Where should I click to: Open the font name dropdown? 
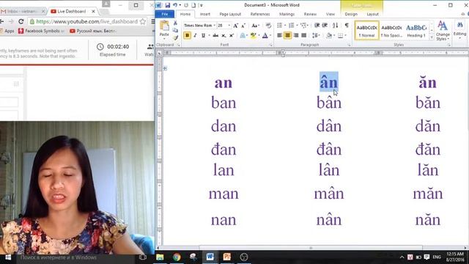coord(214,26)
